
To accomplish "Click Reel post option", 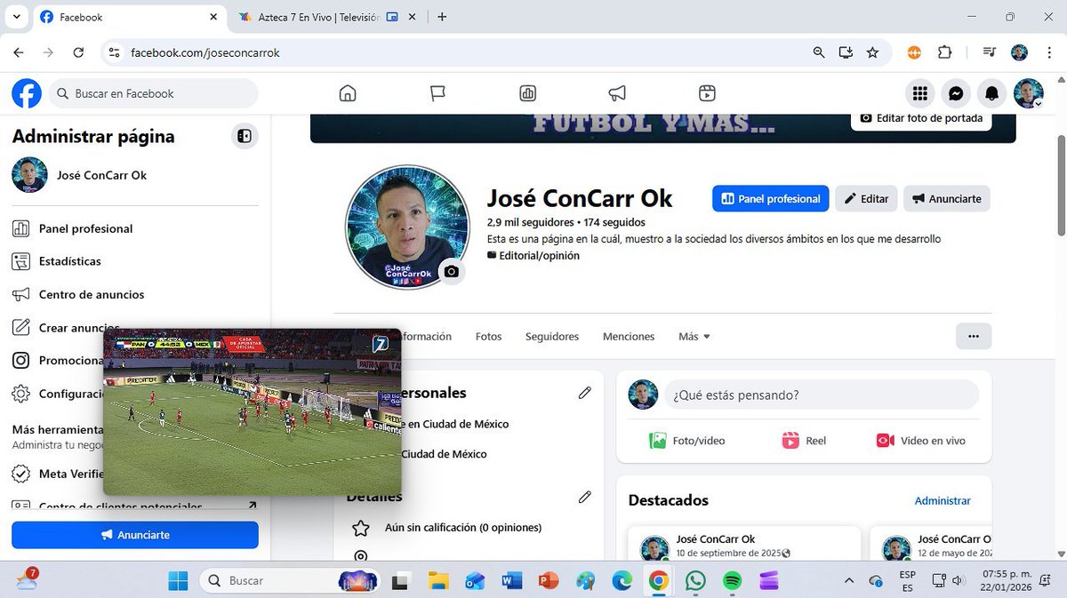I will click(804, 441).
